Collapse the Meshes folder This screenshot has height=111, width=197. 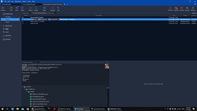pos(27,92)
